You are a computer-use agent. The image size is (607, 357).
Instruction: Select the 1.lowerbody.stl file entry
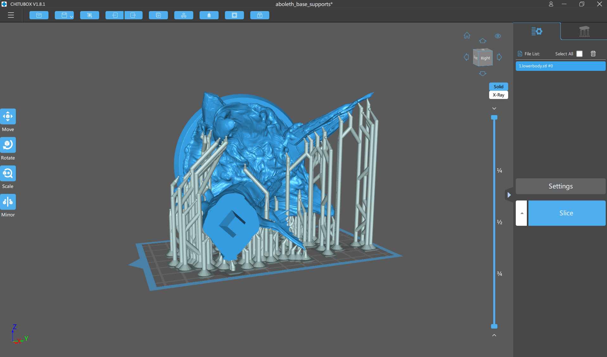(x=560, y=66)
